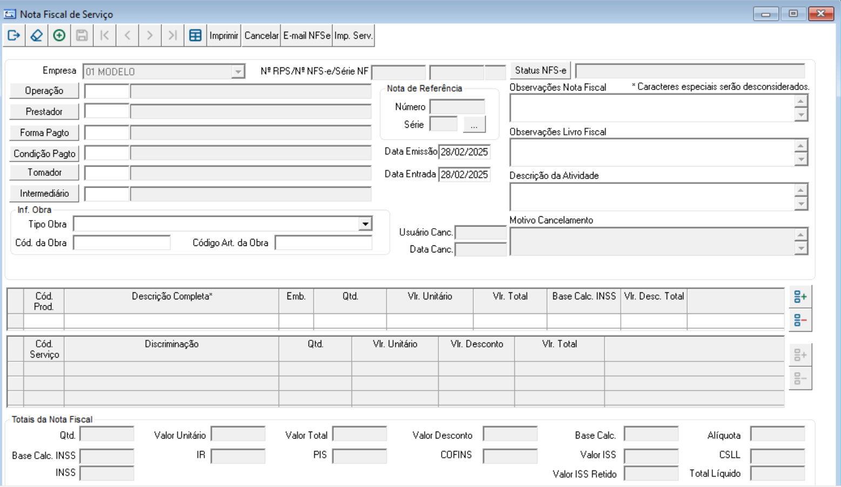Open the Empresa dropdown
Image resolution: width=841 pixels, height=487 pixels.
click(238, 72)
